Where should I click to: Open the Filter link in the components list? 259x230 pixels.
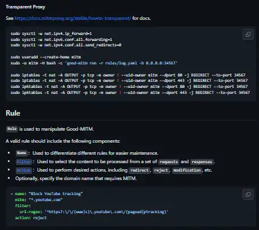point(24,162)
